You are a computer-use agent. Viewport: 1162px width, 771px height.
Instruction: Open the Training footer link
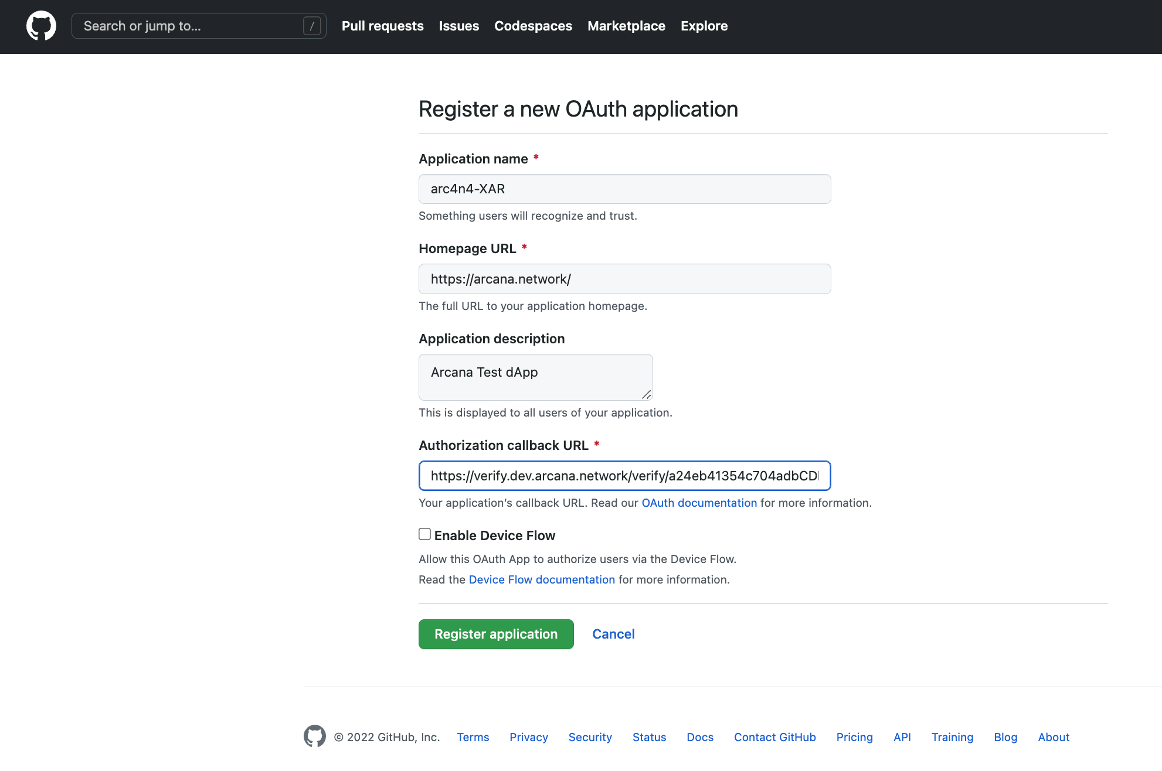[x=952, y=737]
